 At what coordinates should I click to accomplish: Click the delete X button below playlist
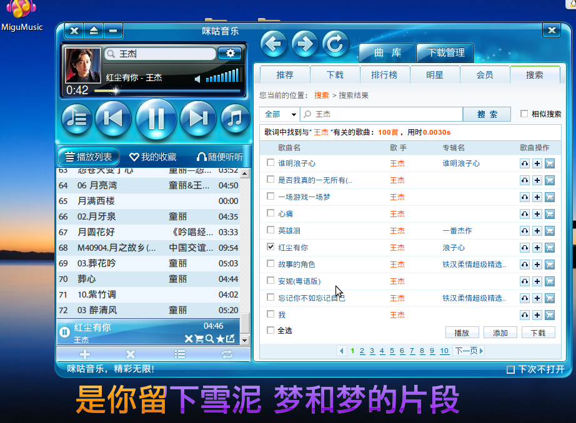coord(131,354)
